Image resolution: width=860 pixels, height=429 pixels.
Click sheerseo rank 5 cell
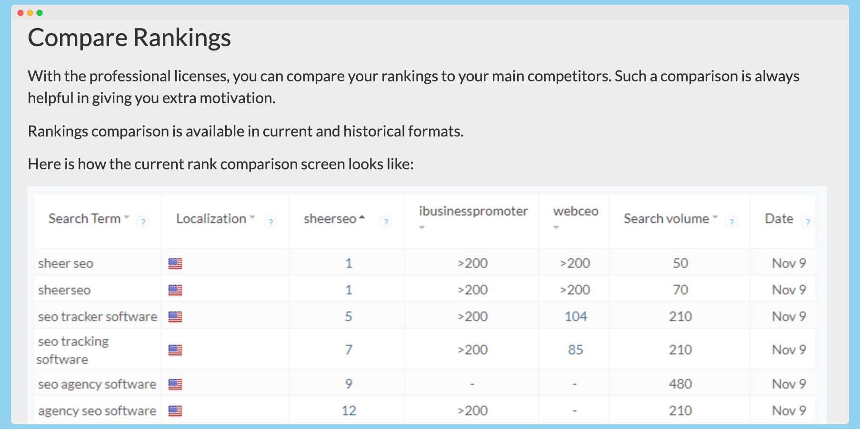pos(349,317)
